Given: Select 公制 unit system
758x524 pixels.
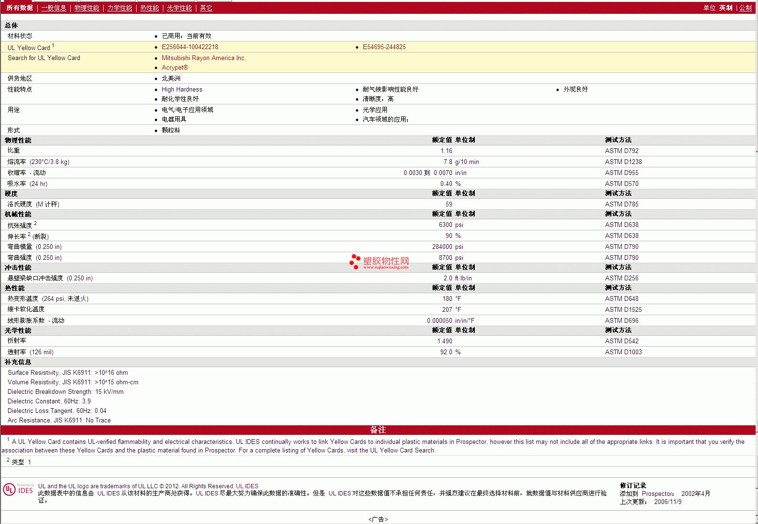Looking at the screenshot, I should (x=746, y=8).
